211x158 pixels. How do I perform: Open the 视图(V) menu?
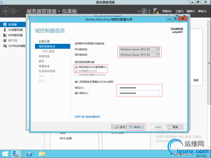coord(191,11)
